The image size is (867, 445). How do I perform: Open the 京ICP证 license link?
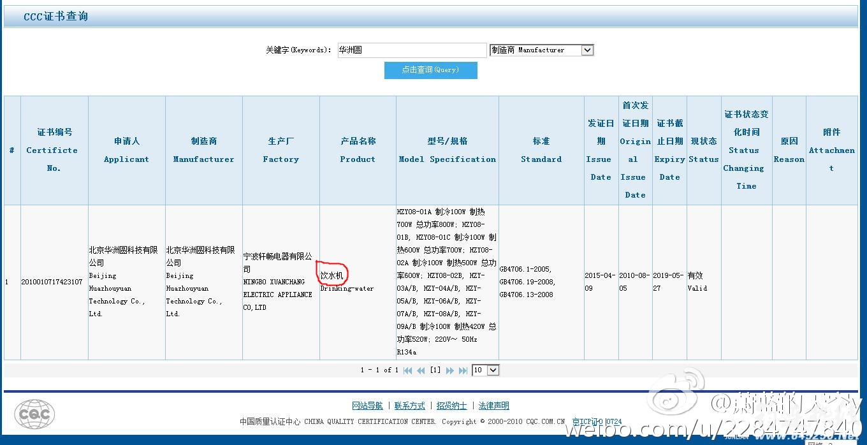(597, 421)
